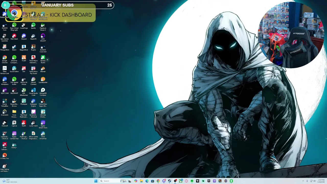Screen dimensions: 327x184
Task: Select the It Takes Two icon
Action: click(5, 156)
